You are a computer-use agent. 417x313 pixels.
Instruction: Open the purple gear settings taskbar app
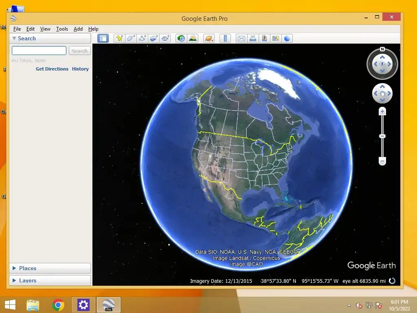(83, 305)
